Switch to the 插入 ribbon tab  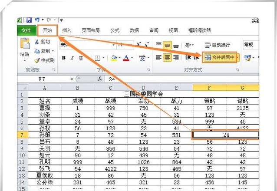tap(67, 30)
